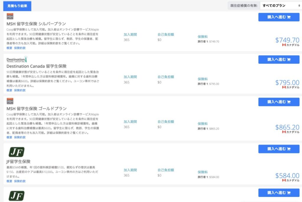Viewport: 302px width, 202px height.
Task: Click the Canada flag under the $584.00 price
Action: click(284, 180)
